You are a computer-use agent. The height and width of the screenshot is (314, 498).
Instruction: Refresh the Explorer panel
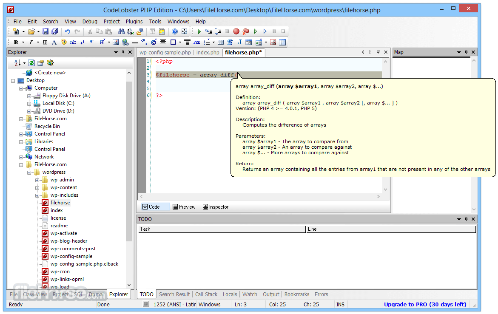pos(31,63)
